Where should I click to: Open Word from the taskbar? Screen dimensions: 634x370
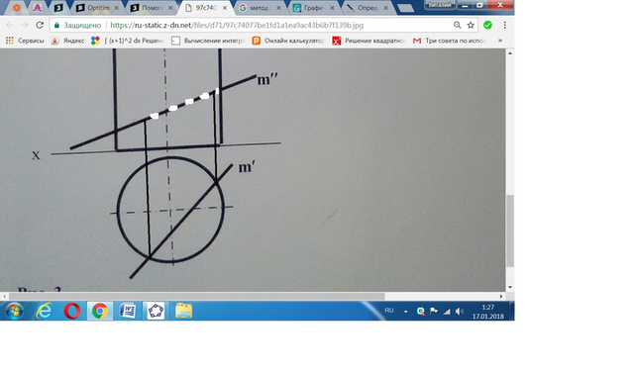pyautogui.click(x=128, y=311)
